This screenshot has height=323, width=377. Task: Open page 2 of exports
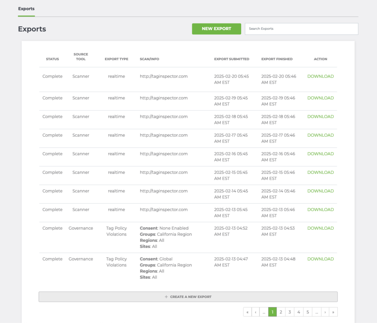point(281,312)
